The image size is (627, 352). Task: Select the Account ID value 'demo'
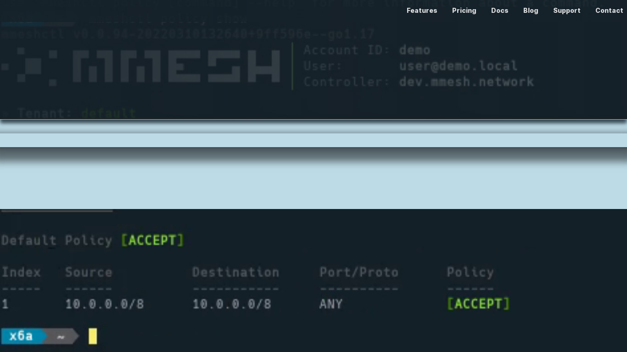click(414, 50)
